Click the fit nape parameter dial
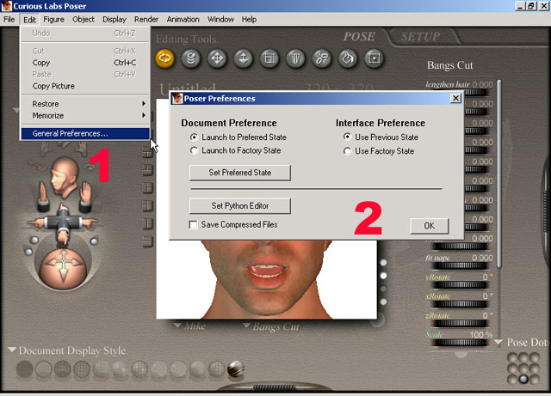This screenshot has height=396, width=551. pyautogui.click(x=460, y=265)
